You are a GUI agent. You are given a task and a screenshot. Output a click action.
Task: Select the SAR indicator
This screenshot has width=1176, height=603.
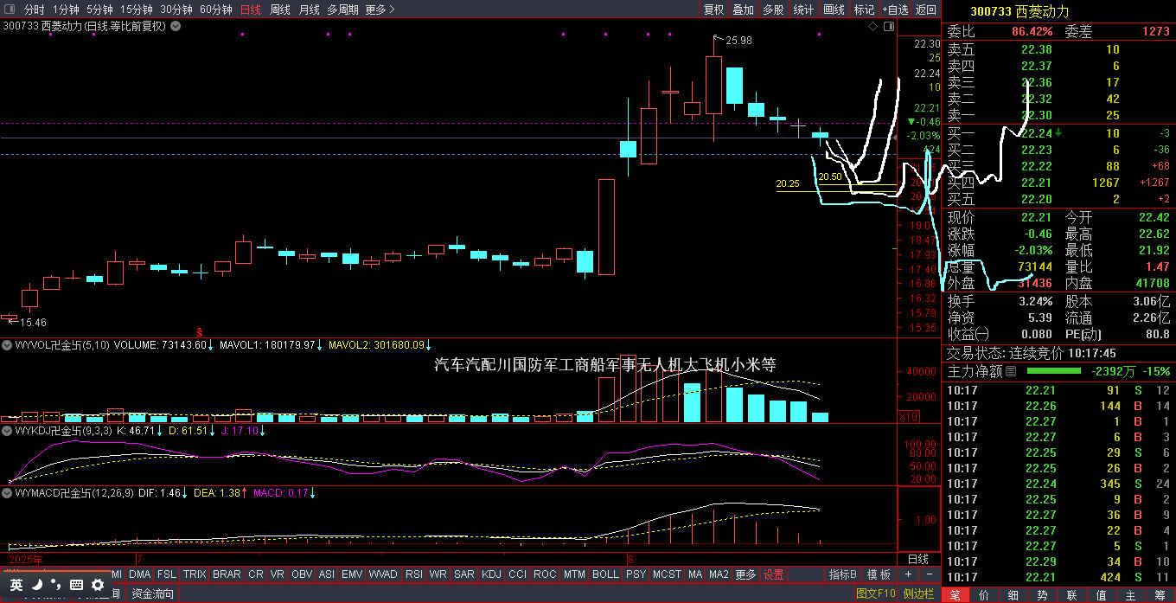(464, 574)
